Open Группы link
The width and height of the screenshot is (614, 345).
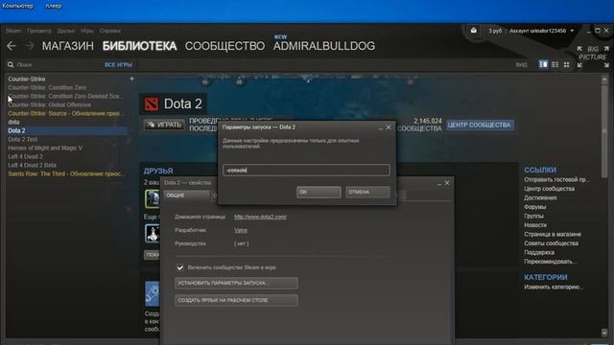click(533, 216)
